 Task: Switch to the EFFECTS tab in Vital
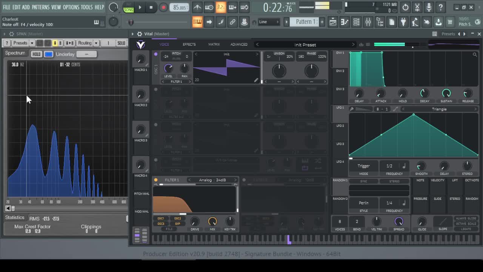189,45
